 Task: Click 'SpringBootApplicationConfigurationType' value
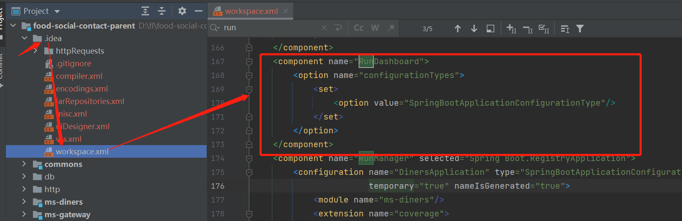pos(505,103)
